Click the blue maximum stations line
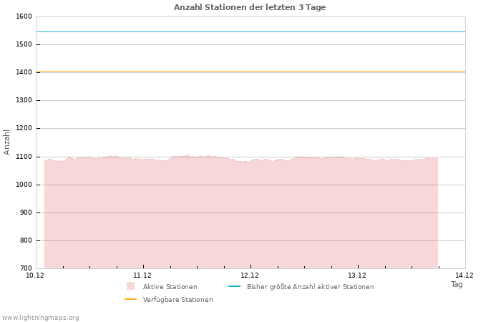Image resolution: width=501 pixels, height=322 pixels. (x=250, y=31)
